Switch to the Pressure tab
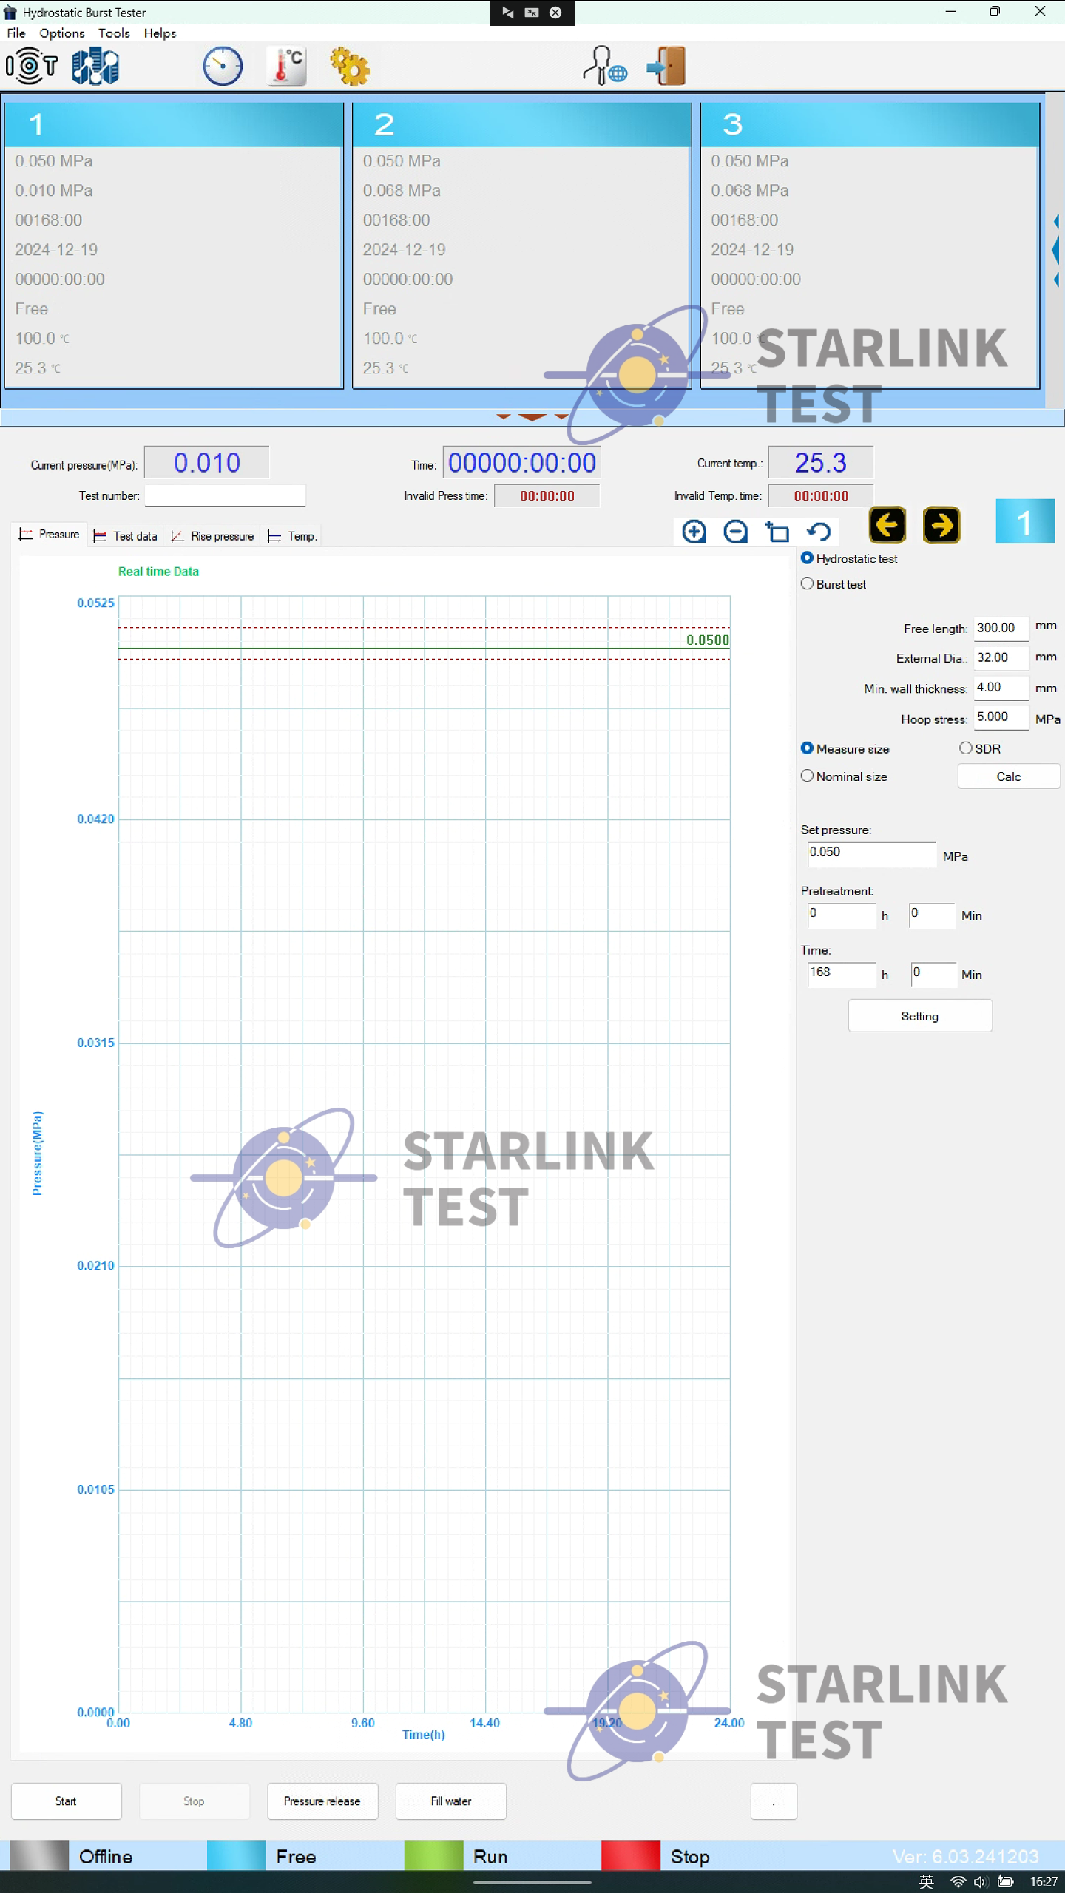The height and width of the screenshot is (1893, 1065). click(49, 535)
